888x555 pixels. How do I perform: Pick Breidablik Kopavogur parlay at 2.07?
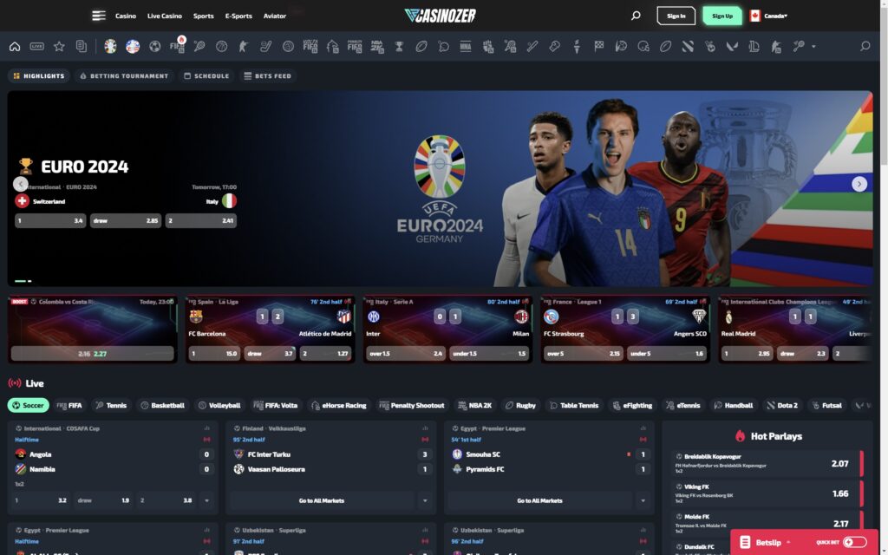[767, 464]
